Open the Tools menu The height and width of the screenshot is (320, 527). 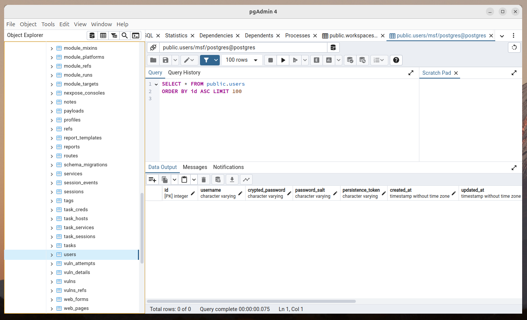(48, 24)
